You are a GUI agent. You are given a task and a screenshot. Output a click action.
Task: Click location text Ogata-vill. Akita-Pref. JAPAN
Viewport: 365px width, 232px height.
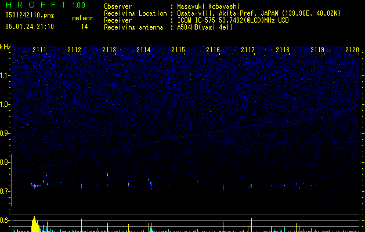[x=227, y=13]
